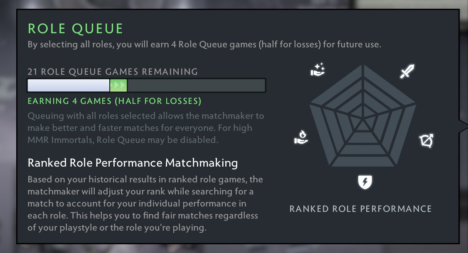Click the 'Ranked Role Performance Matchmaking' heading

tap(133, 162)
